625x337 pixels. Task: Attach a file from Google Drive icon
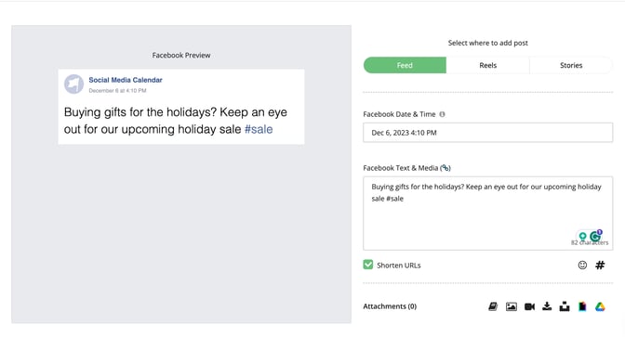(x=600, y=306)
